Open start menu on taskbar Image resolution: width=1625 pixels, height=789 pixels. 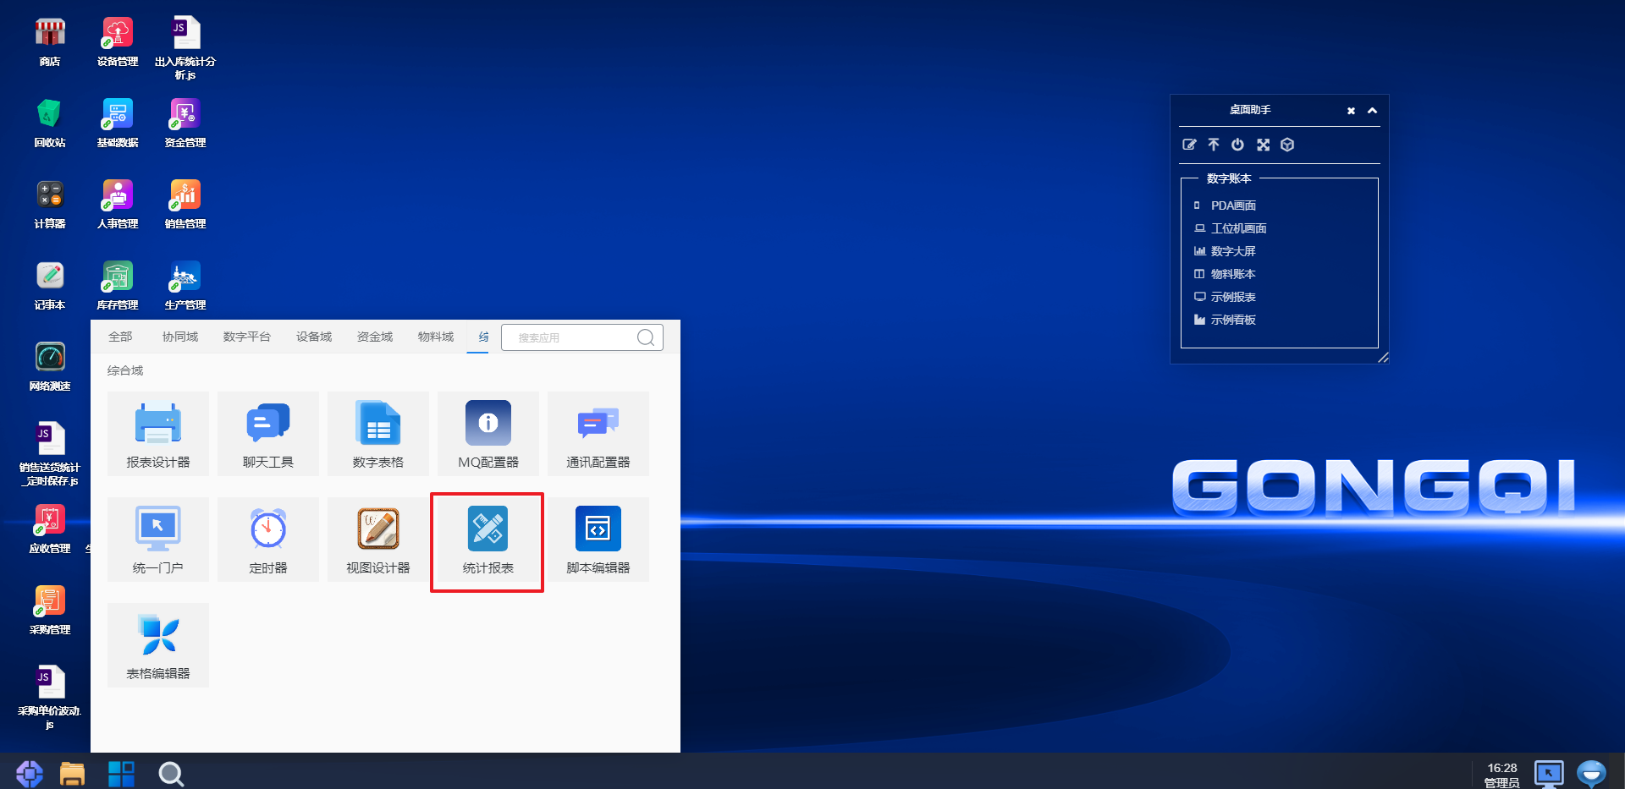(30, 774)
